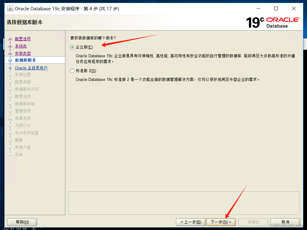The height and width of the screenshot is (230, 307).
Task: Click the current-step marker beside 数据库版本
Action: coord(10,60)
